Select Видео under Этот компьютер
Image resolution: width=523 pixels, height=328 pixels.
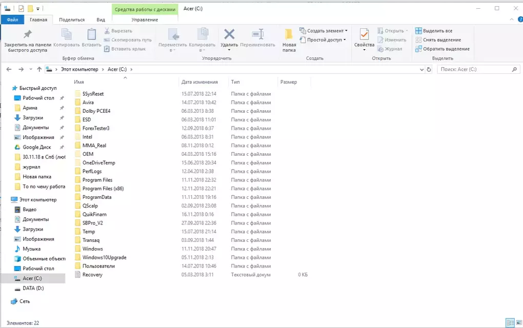point(29,209)
